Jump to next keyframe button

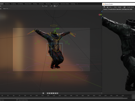point(55,93)
